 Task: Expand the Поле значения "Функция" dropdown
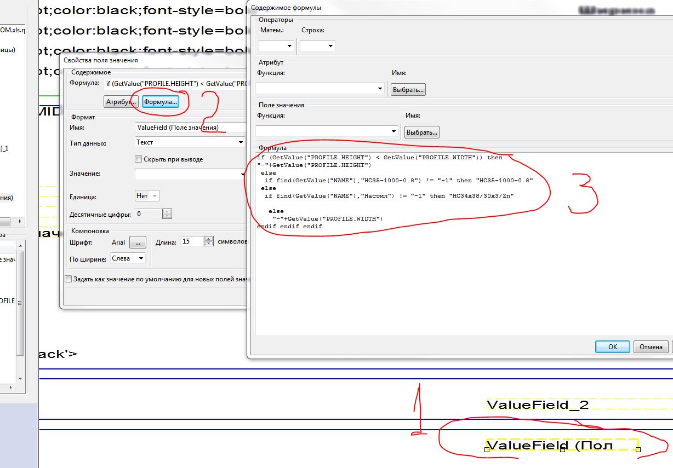pyautogui.click(x=327, y=131)
